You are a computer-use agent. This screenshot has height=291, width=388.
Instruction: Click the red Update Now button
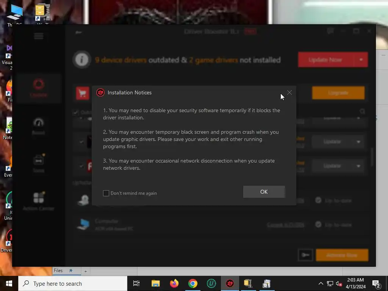[x=326, y=59]
